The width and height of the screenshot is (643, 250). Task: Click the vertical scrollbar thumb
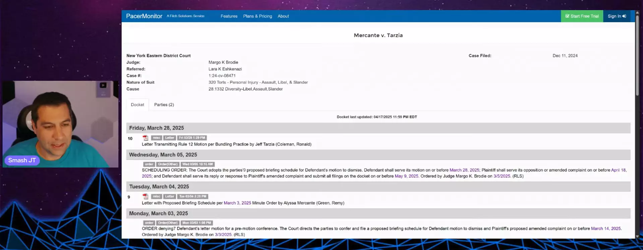[637, 56]
